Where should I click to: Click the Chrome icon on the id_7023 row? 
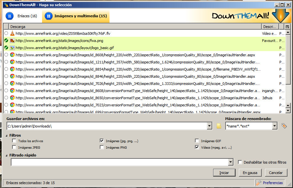pyautogui.click(x=12, y=105)
